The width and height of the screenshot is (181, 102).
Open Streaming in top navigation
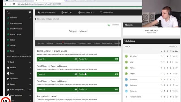click(x=106, y=12)
